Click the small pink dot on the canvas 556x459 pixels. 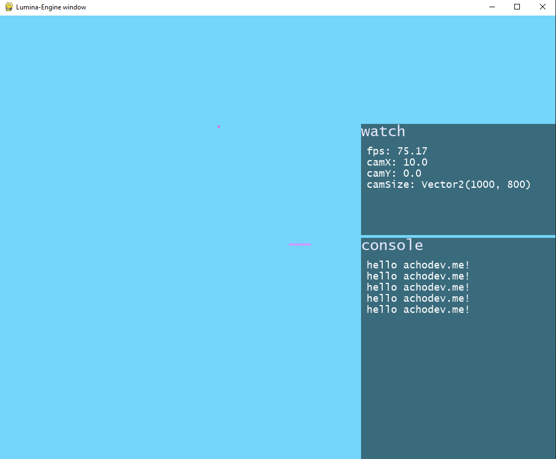coord(219,127)
